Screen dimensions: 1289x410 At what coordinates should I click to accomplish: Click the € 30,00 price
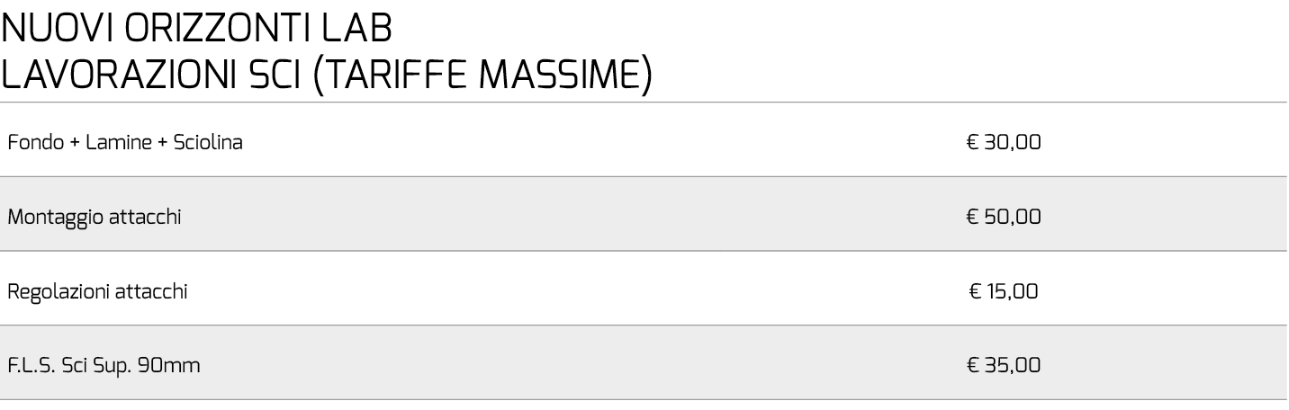tap(1003, 142)
